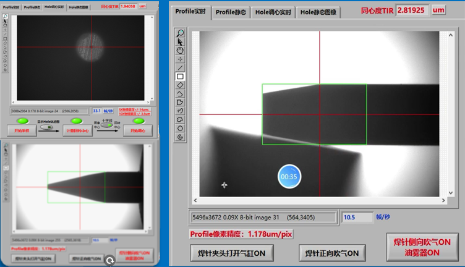The image size is (465, 267).
Task: Select the zoom magnifier tool in right toolbar
Action: click(180, 33)
